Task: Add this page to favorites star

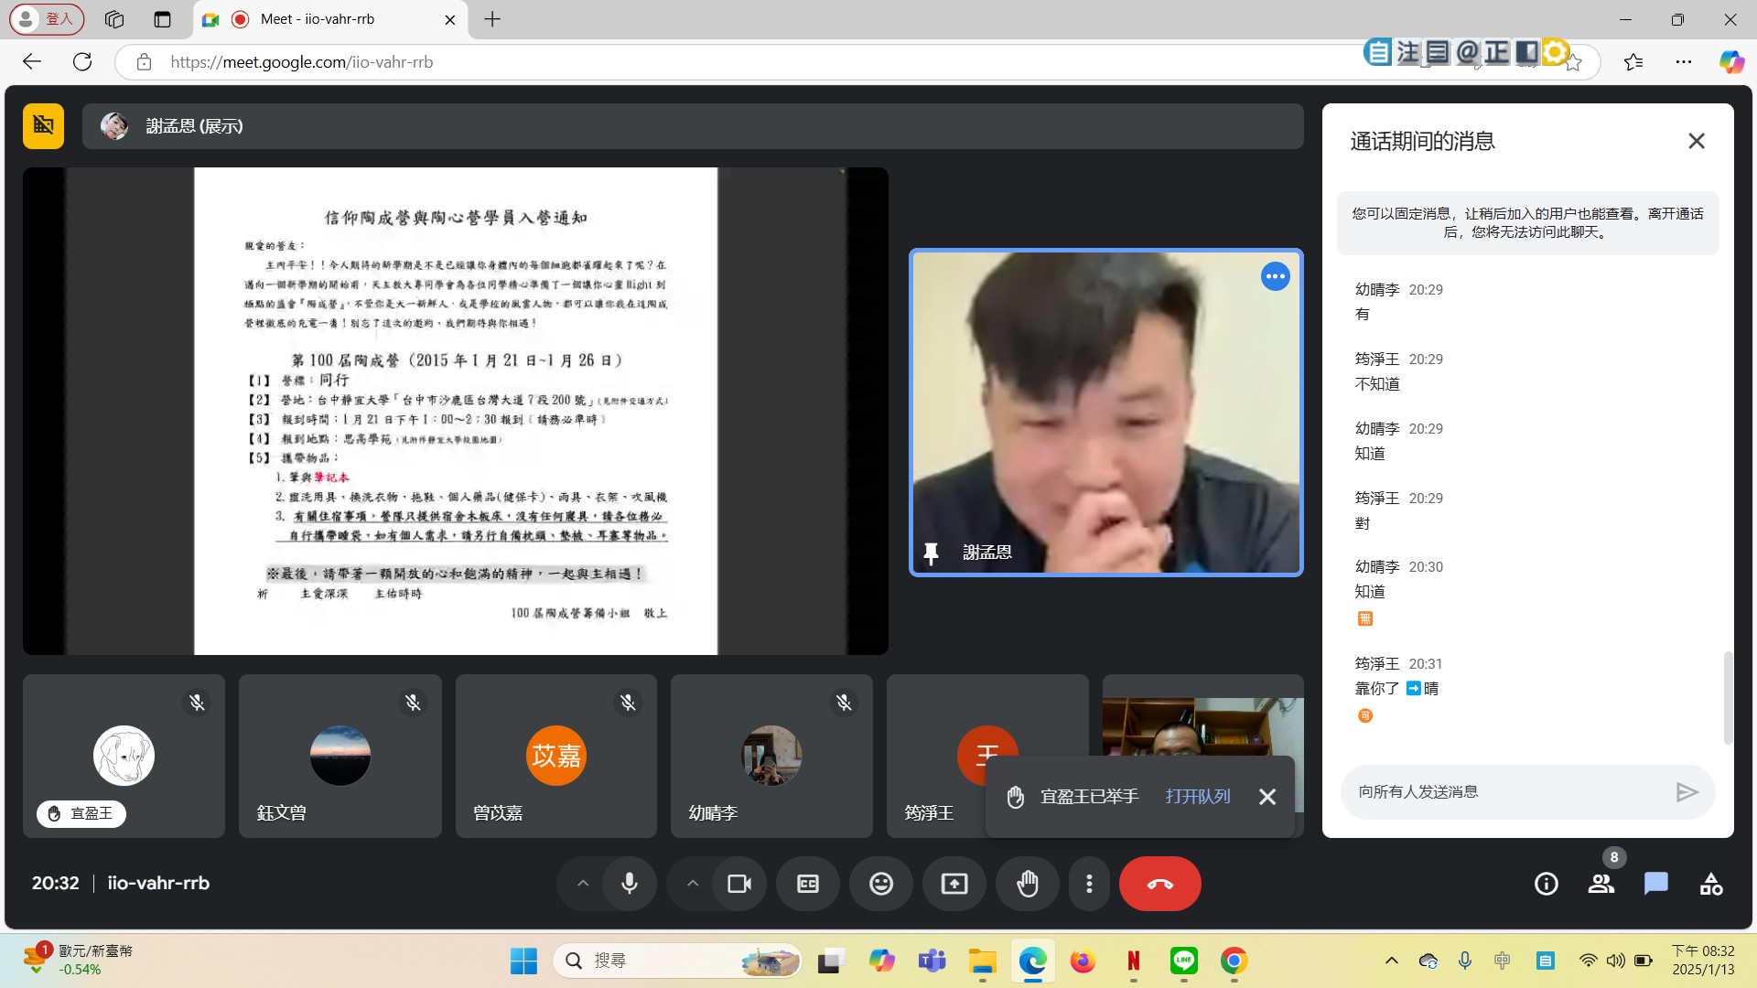Action: coord(1573,62)
